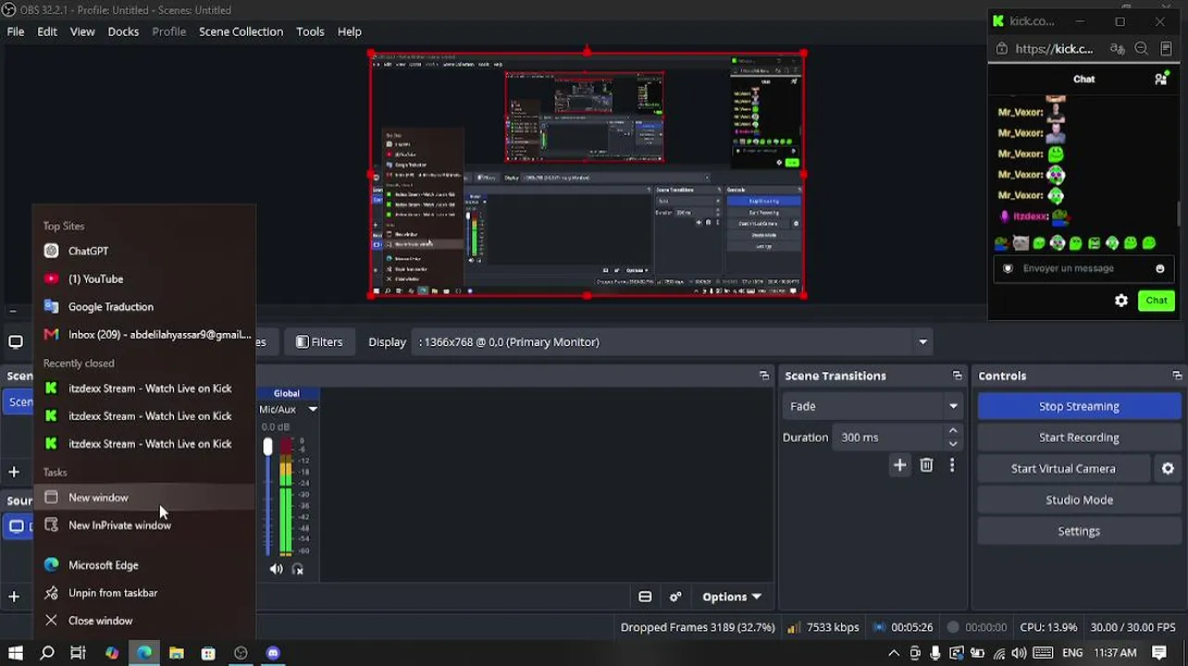Open Kick chat users list icon
1188x666 pixels.
point(1161,80)
